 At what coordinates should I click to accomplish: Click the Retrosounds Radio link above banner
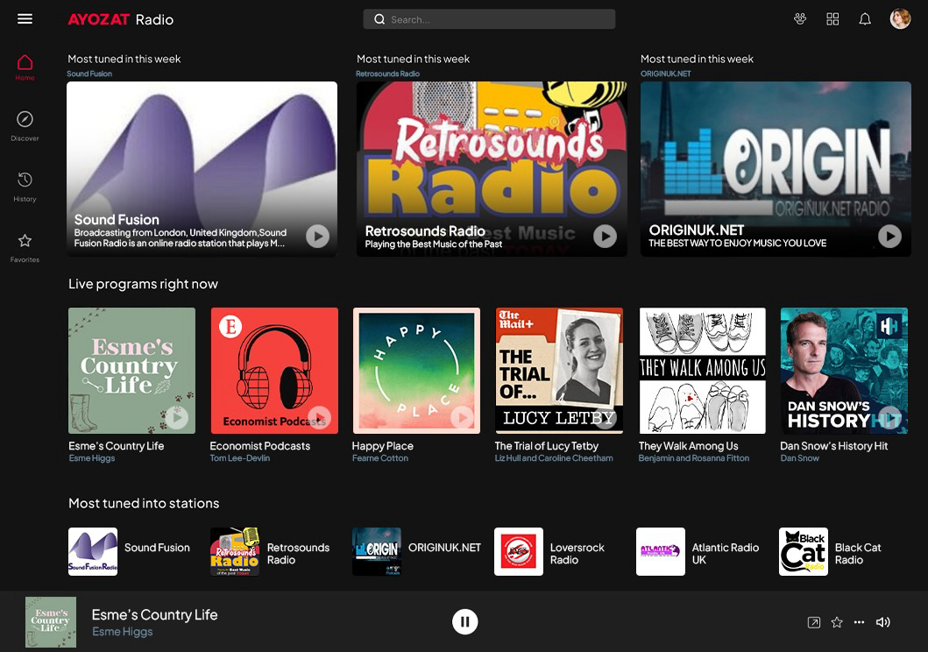(x=387, y=74)
